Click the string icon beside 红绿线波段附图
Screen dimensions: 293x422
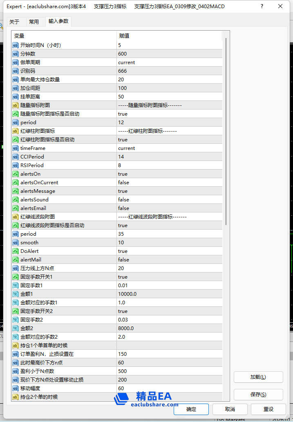coord(16,217)
